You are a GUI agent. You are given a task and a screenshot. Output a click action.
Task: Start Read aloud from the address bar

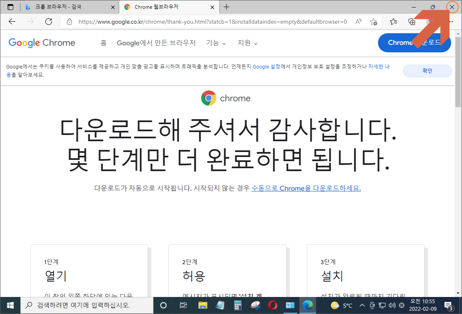(358, 22)
